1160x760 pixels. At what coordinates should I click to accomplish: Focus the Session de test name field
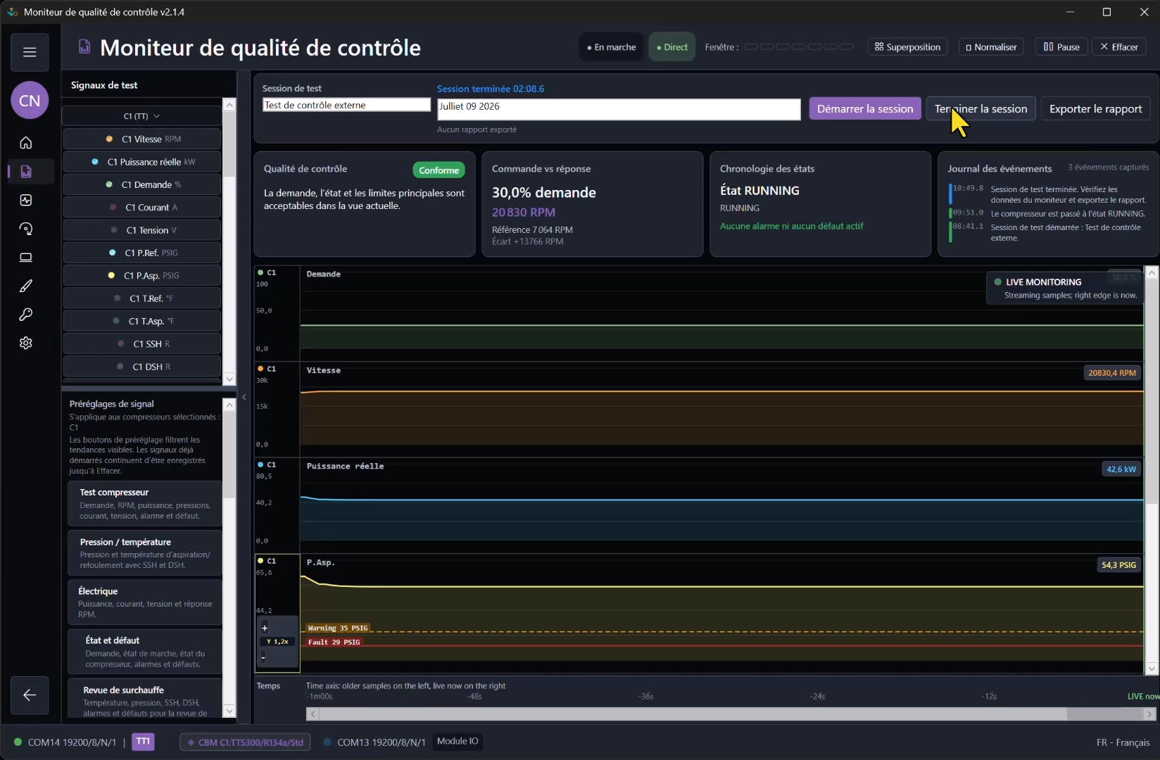pos(346,105)
